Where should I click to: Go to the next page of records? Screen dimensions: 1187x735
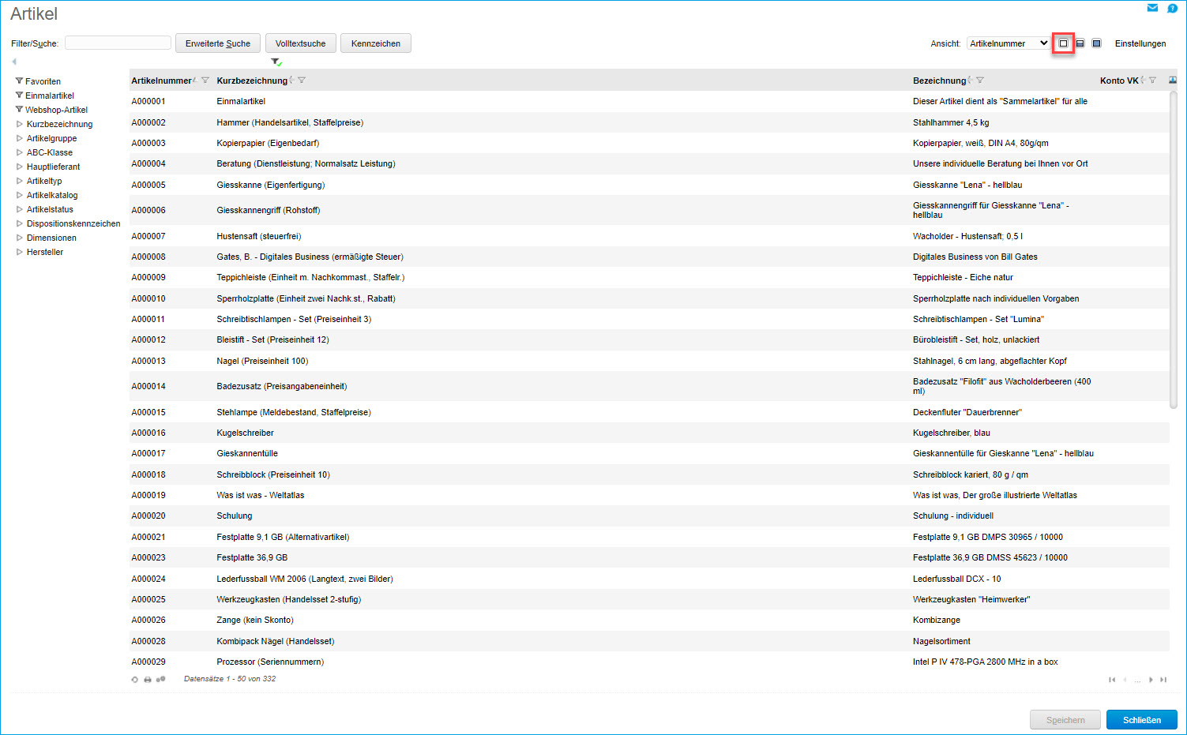click(1151, 680)
